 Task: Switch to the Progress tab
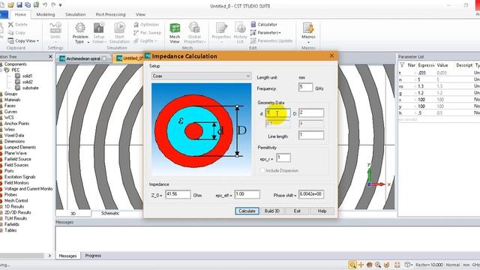[x=93, y=256]
